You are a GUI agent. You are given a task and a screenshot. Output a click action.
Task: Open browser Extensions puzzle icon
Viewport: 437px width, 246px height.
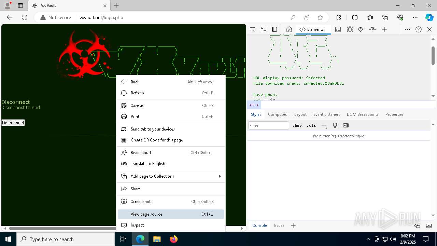pyautogui.click(x=338, y=17)
